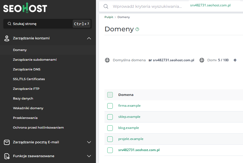Click the Zarządzanie kontami label
Viewport: 243px width, 163px height.
coord(31,38)
